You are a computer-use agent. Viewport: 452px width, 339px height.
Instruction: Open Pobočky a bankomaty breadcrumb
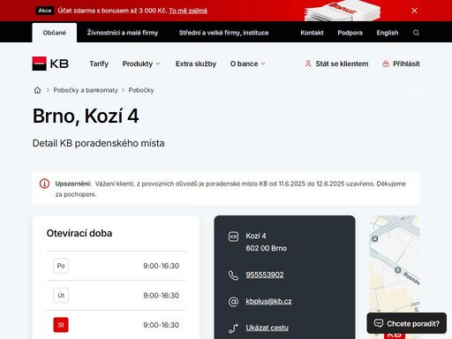click(86, 90)
